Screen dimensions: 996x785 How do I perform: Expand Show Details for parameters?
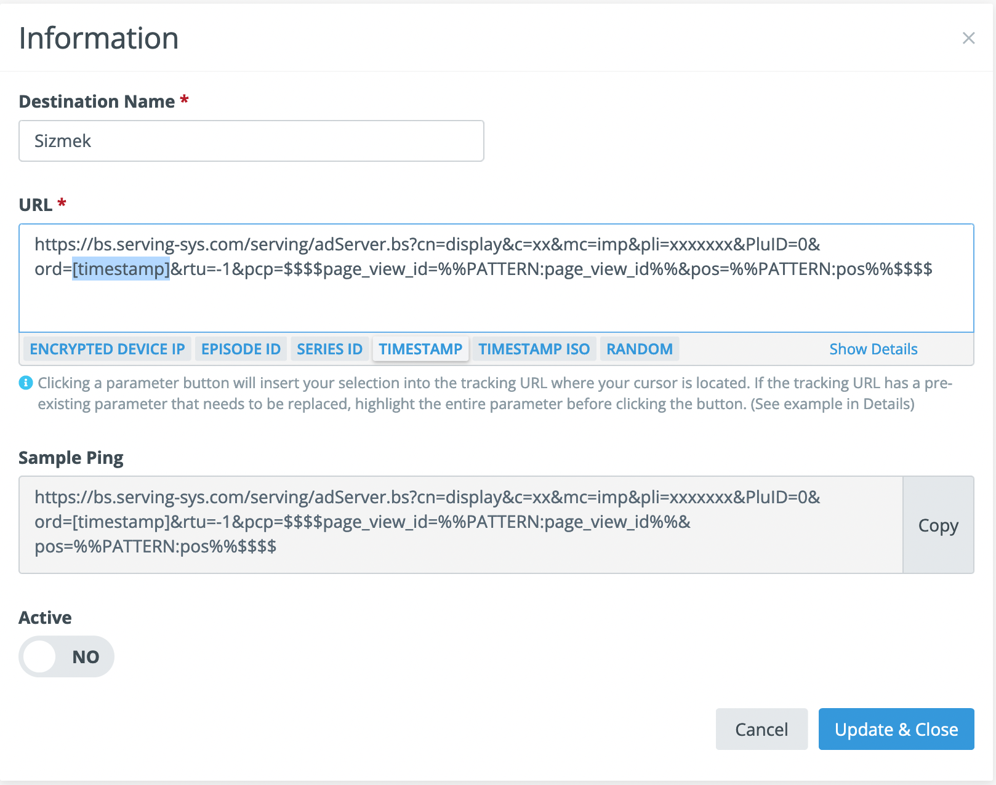click(873, 349)
